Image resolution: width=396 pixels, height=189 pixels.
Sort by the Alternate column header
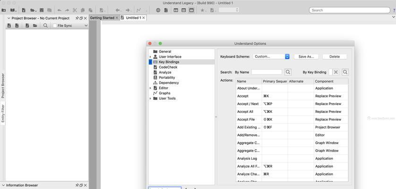tap(301, 81)
